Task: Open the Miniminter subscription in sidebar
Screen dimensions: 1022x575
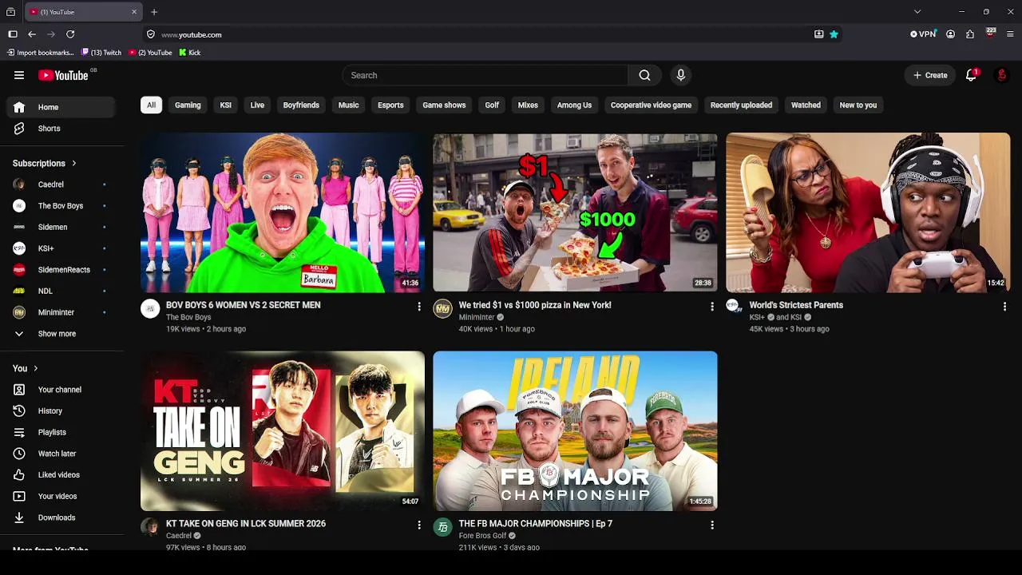Action: (x=62, y=312)
